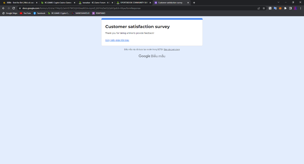Switch to the bassabar BC.Game Forum tab
The height and width of the screenshot is (164, 304).
pos(94,3)
